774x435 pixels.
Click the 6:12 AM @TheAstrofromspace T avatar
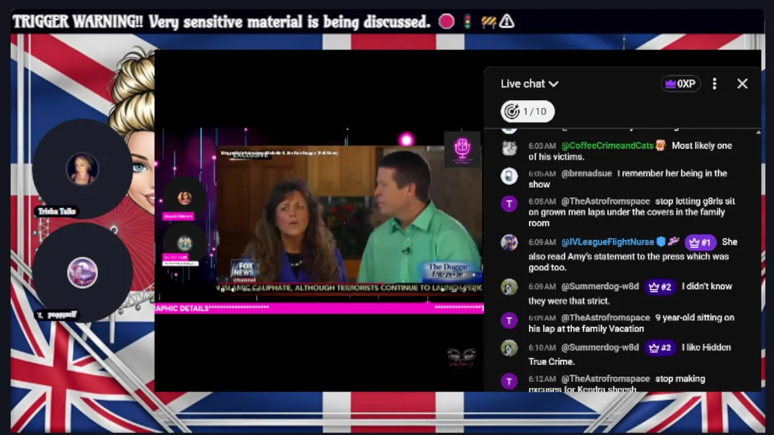tap(509, 381)
